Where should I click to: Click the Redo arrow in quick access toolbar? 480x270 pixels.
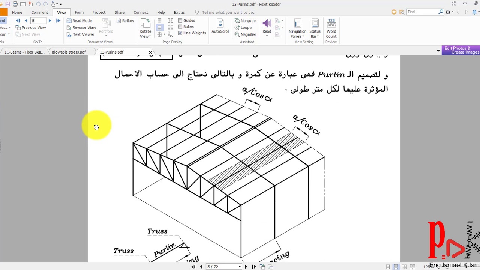[45, 4]
